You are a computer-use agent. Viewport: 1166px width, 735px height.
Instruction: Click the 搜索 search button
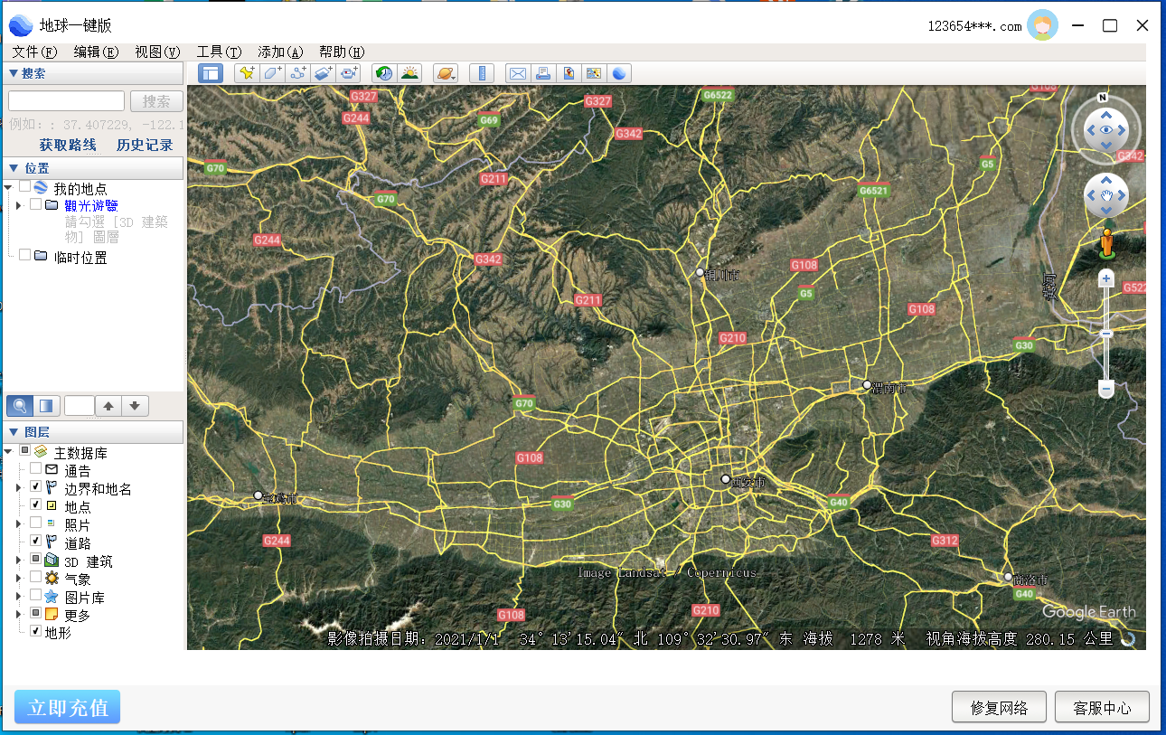point(156,101)
